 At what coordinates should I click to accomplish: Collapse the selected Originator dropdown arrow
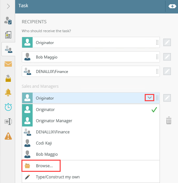tap(150, 98)
